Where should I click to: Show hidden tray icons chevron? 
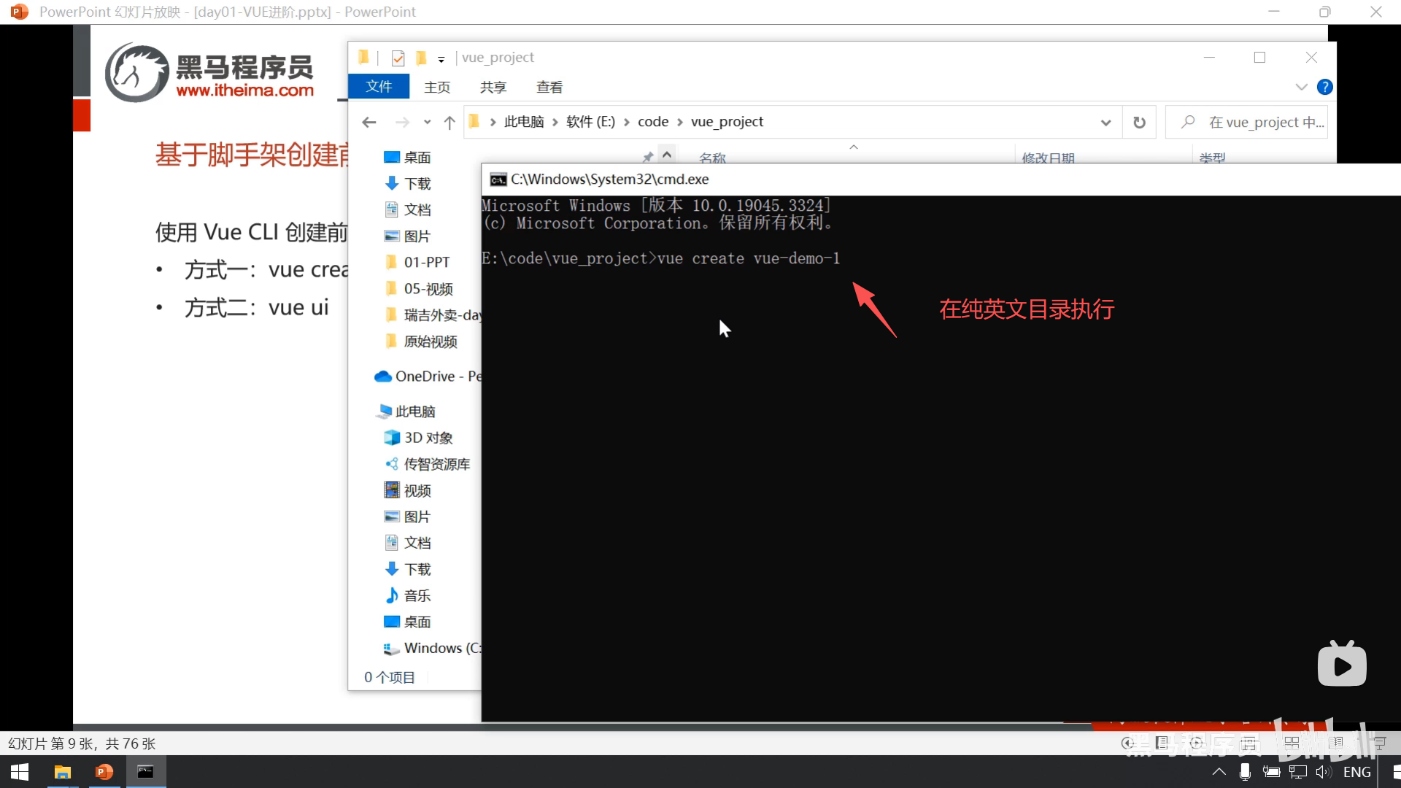pyautogui.click(x=1219, y=772)
